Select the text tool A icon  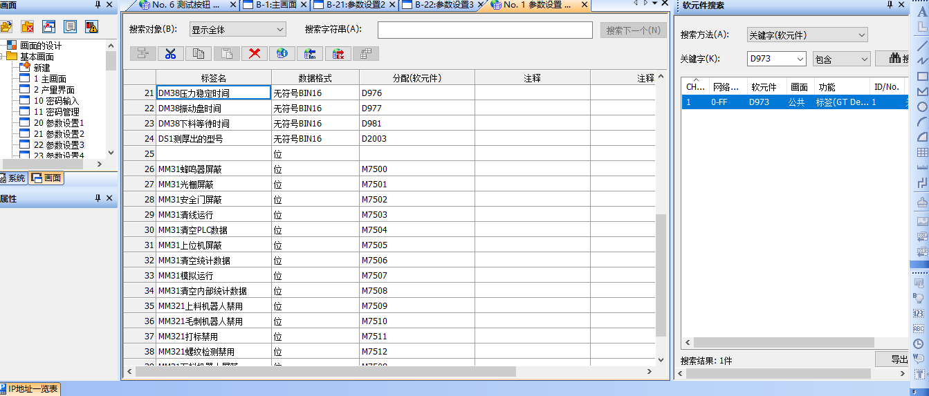coord(921,12)
